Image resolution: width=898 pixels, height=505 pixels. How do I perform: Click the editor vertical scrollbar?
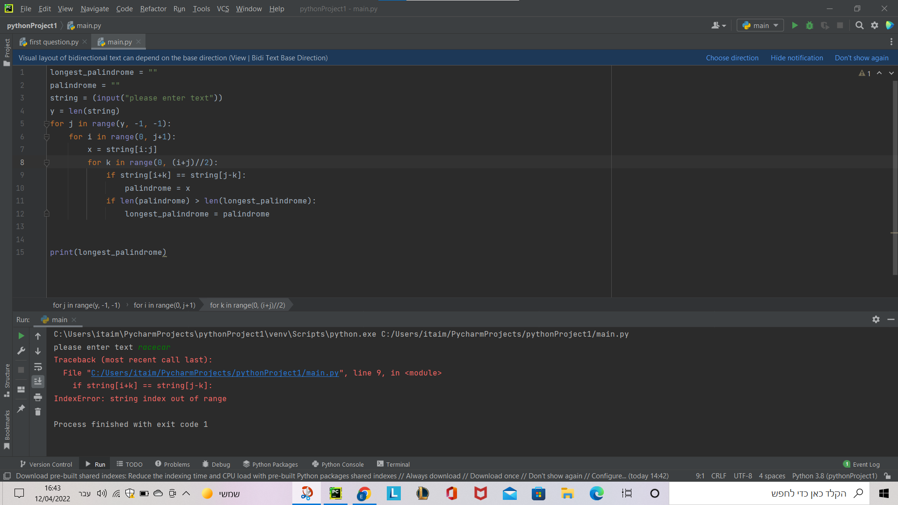(895, 178)
